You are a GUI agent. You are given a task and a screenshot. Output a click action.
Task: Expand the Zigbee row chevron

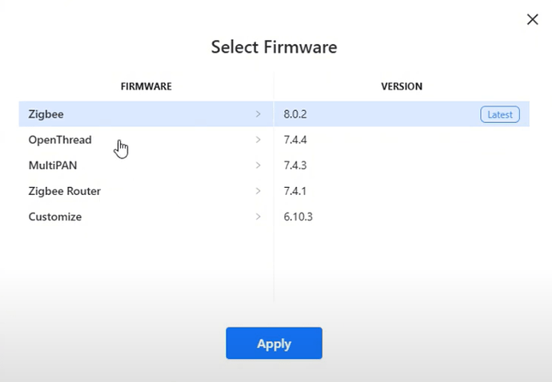coord(258,114)
